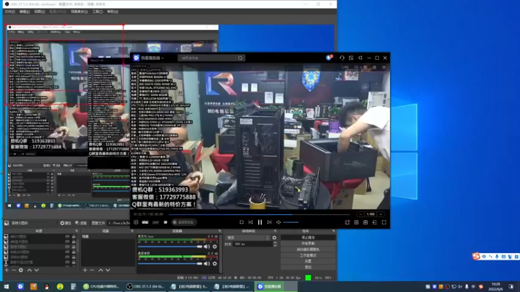Adjust the 桌面音频 volume slider
Image resolution: width=520 pixels, height=292 pixels.
pyautogui.click(x=170, y=263)
